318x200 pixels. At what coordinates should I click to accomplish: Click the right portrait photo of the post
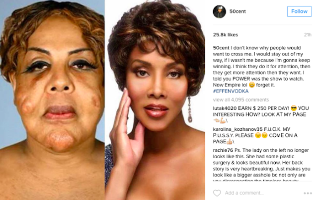coord(155,100)
